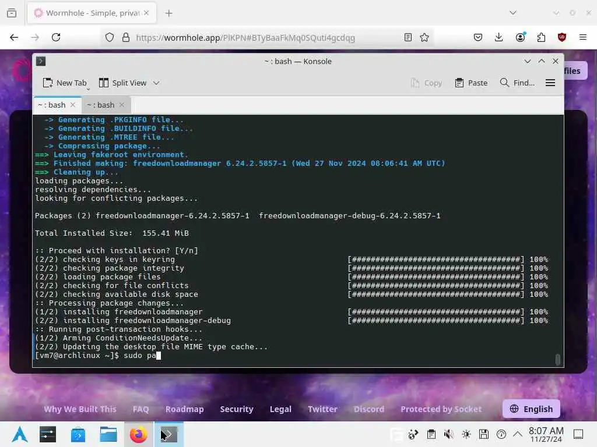Launch Discover software center from taskbar
The width and height of the screenshot is (597, 447).
point(78,434)
